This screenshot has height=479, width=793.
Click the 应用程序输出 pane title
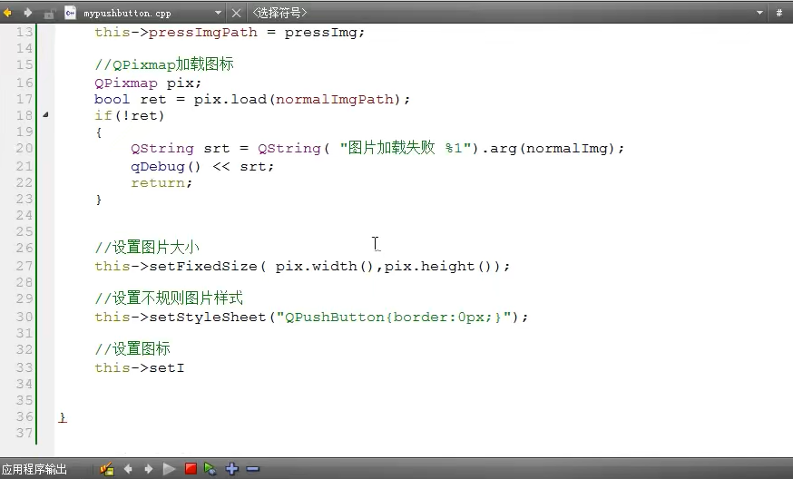coord(34,469)
